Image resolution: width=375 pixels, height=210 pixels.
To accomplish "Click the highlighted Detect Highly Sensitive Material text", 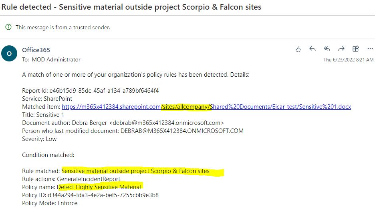I will (99, 187).
